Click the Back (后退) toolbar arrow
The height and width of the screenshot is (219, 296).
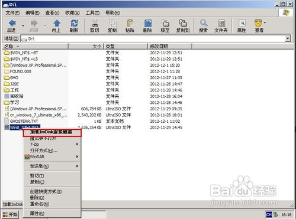(x=12, y=23)
